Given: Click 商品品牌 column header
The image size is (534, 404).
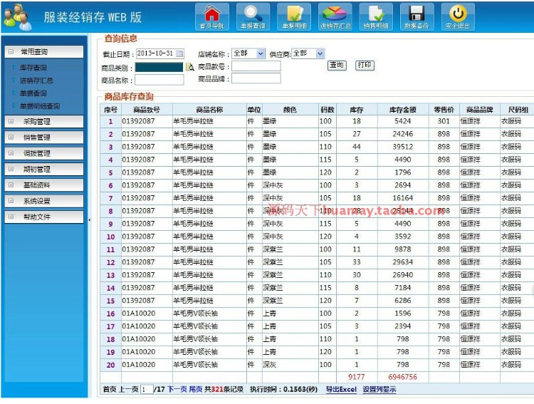Looking at the screenshot, I should (x=480, y=110).
